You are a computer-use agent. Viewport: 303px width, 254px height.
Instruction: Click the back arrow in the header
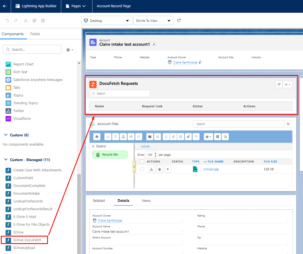[5, 6]
